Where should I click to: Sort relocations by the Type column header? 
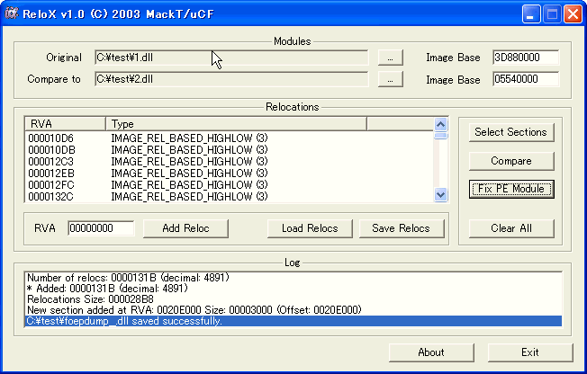[x=236, y=124]
